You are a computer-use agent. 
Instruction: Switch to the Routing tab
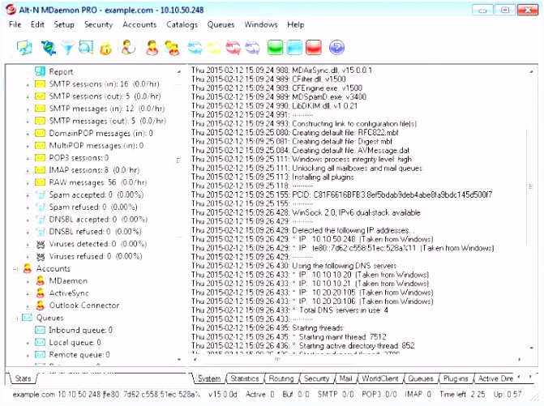pos(281,378)
